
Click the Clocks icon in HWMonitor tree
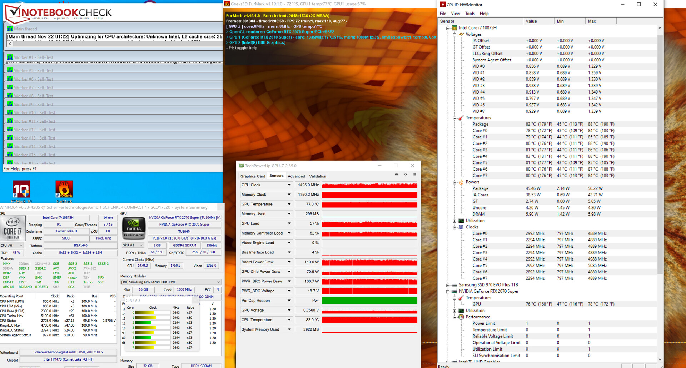point(461,227)
